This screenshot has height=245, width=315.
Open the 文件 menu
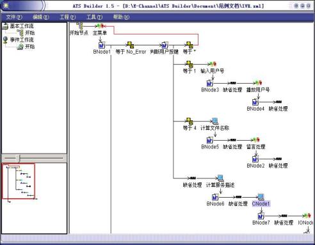point(14,17)
